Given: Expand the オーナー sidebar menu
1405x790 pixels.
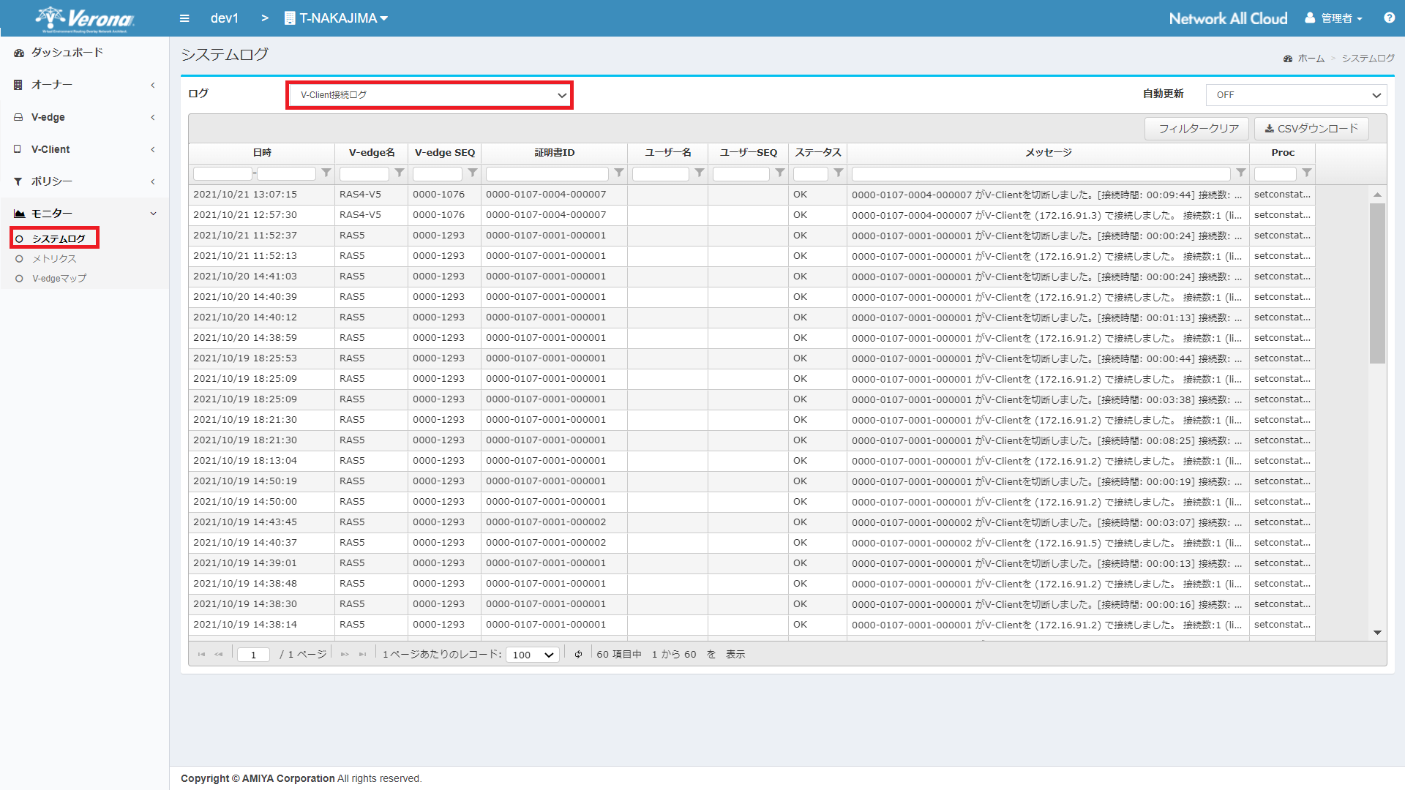Looking at the screenshot, I should (85, 85).
